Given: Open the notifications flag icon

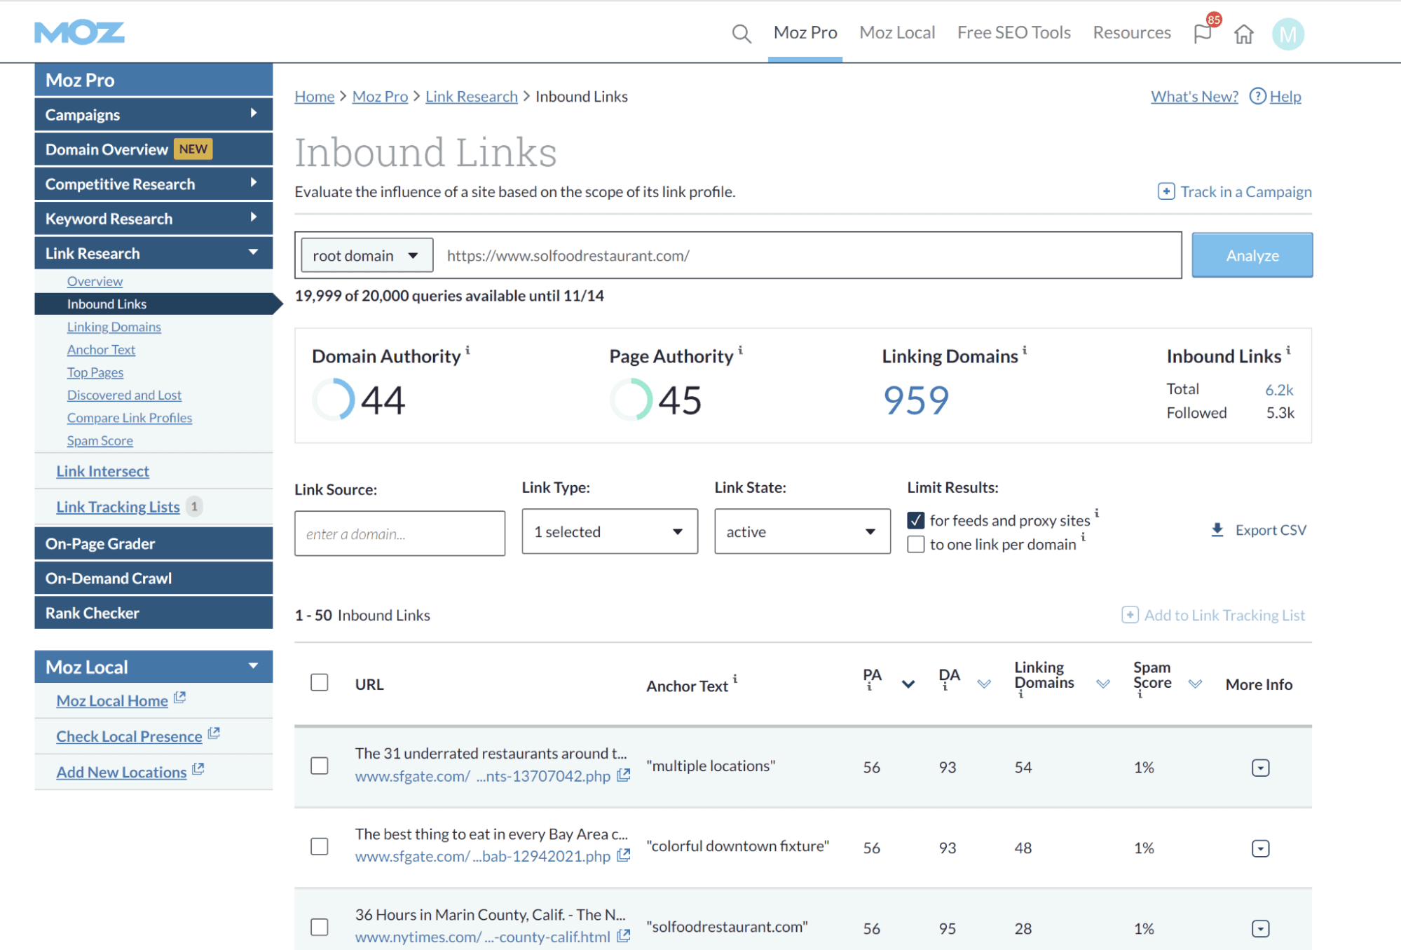Looking at the screenshot, I should click(x=1203, y=34).
